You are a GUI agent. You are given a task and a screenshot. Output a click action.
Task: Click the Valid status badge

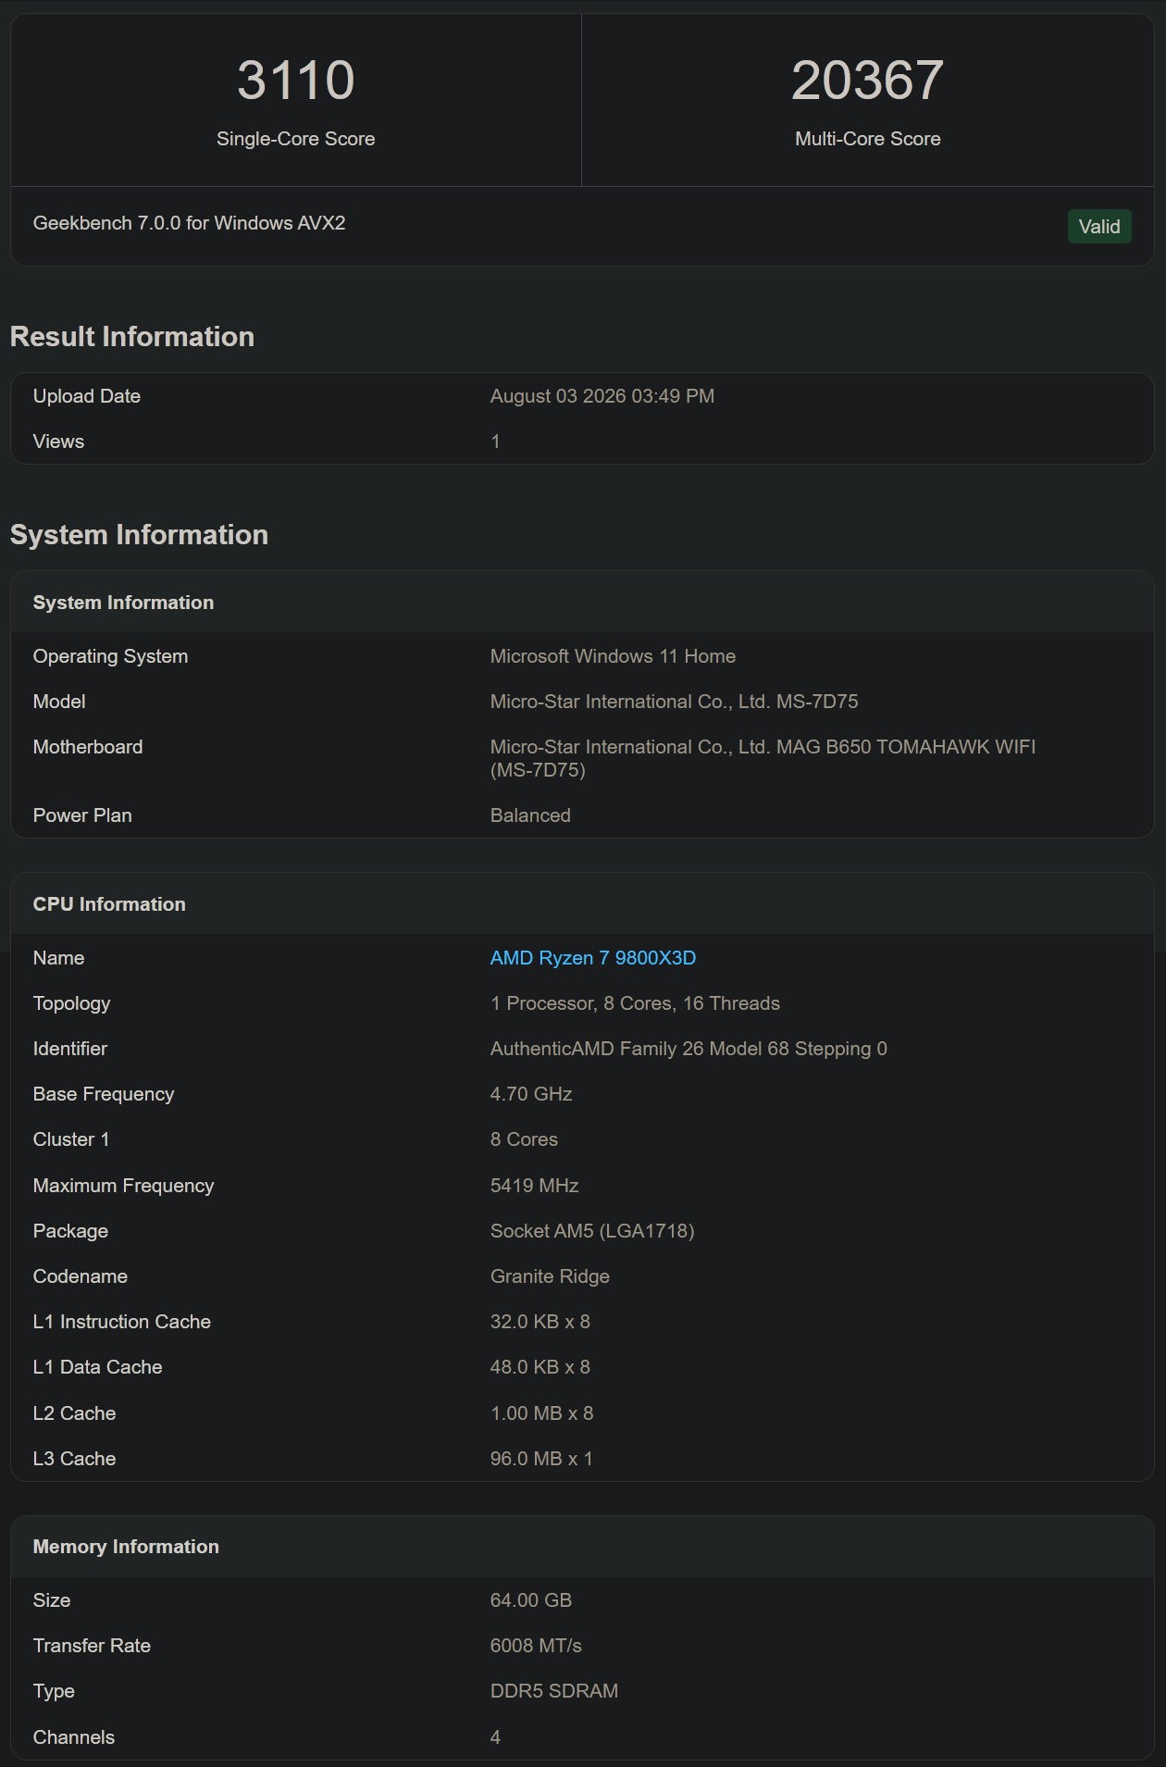click(x=1099, y=226)
